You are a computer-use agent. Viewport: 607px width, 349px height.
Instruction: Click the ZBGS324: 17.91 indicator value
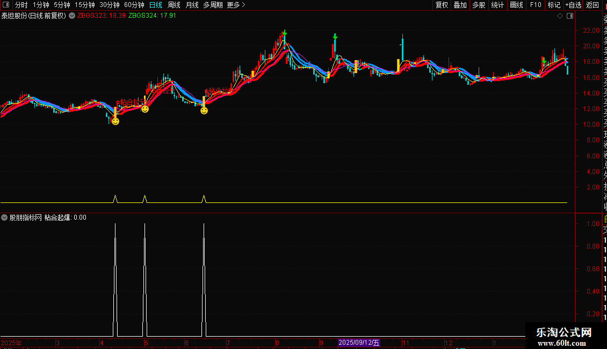pos(152,16)
